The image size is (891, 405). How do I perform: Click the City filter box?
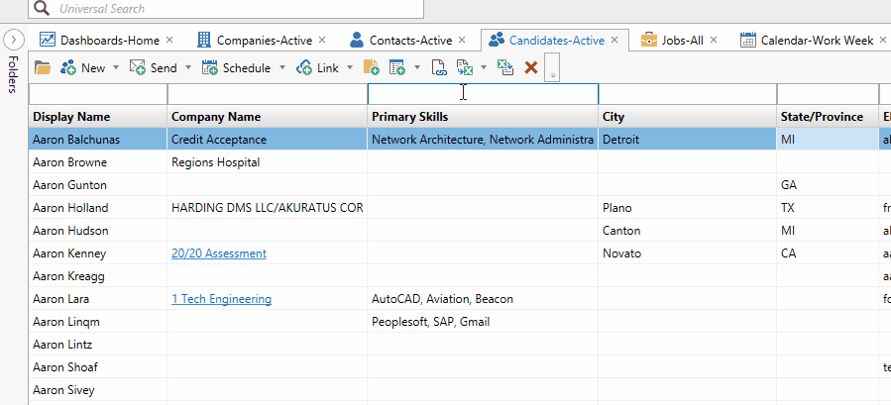688,94
